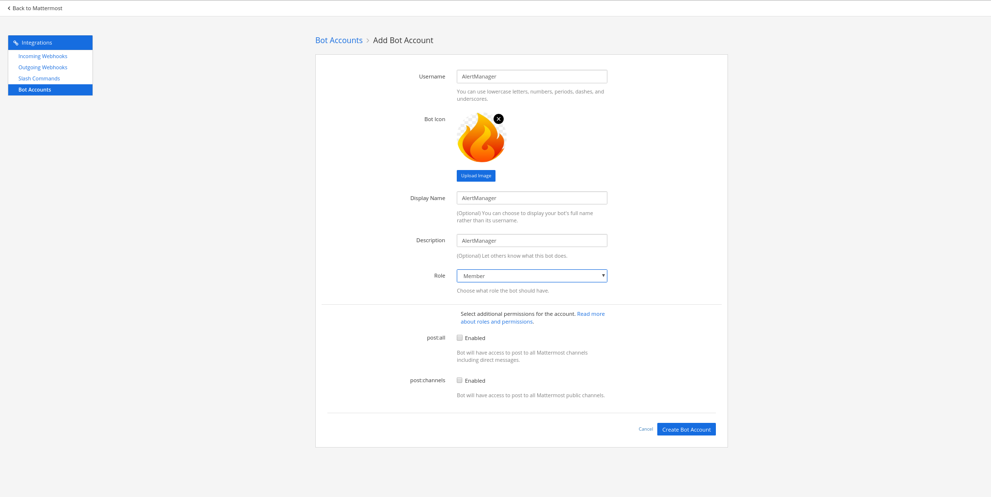Open Incoming Webhooks in sidebar

click(x=43, y=56)
